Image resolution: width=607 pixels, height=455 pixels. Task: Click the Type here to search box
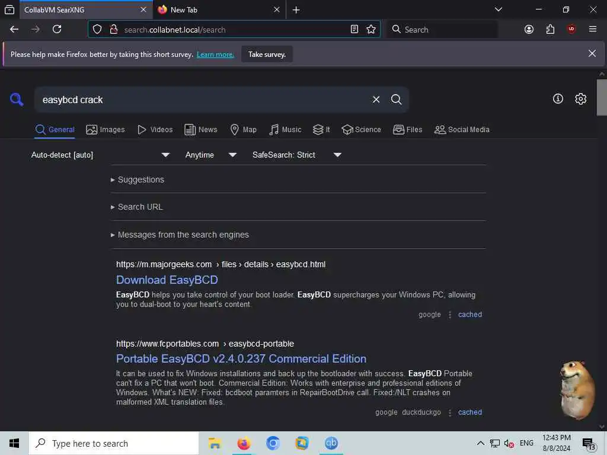[114, 443]
